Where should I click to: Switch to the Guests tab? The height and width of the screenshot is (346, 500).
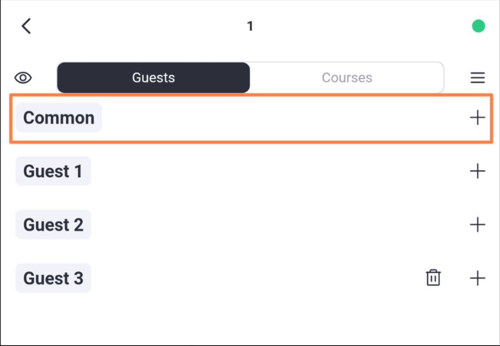click(153, 78)
